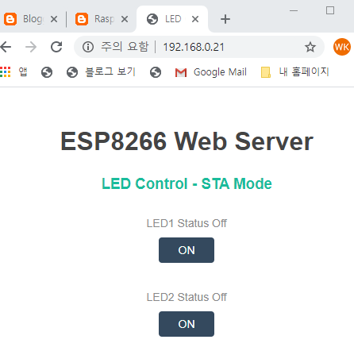Screen dimensions: 354x351
Task: Open the Google Mail bookmark
Action: pyautogui.click(x=211, y=72)
